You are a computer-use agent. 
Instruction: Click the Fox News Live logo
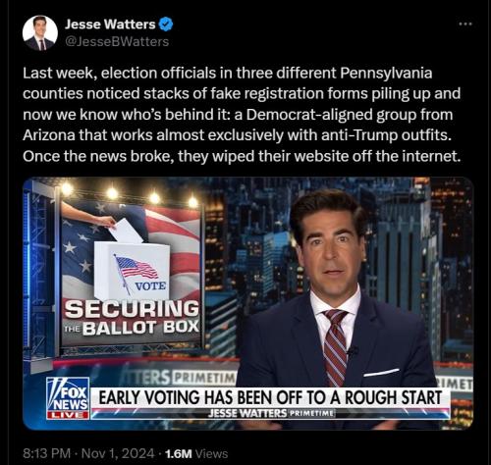68,398
